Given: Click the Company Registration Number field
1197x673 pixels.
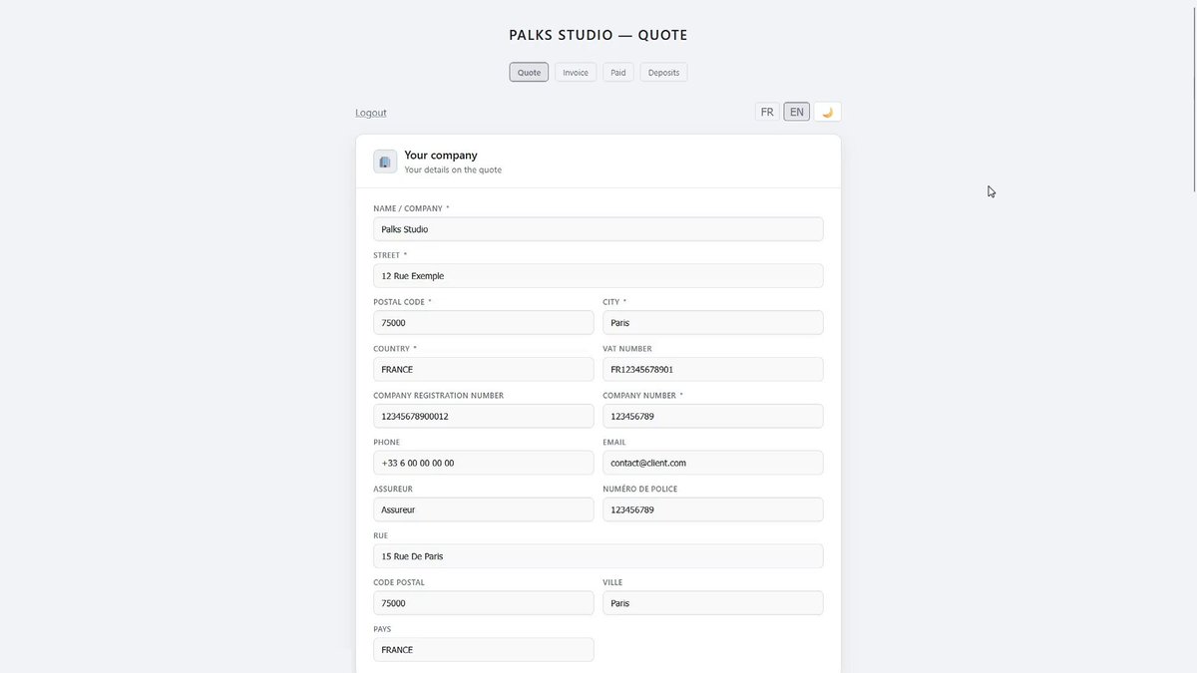Looking at the screenshot, I should click(484, 416).
